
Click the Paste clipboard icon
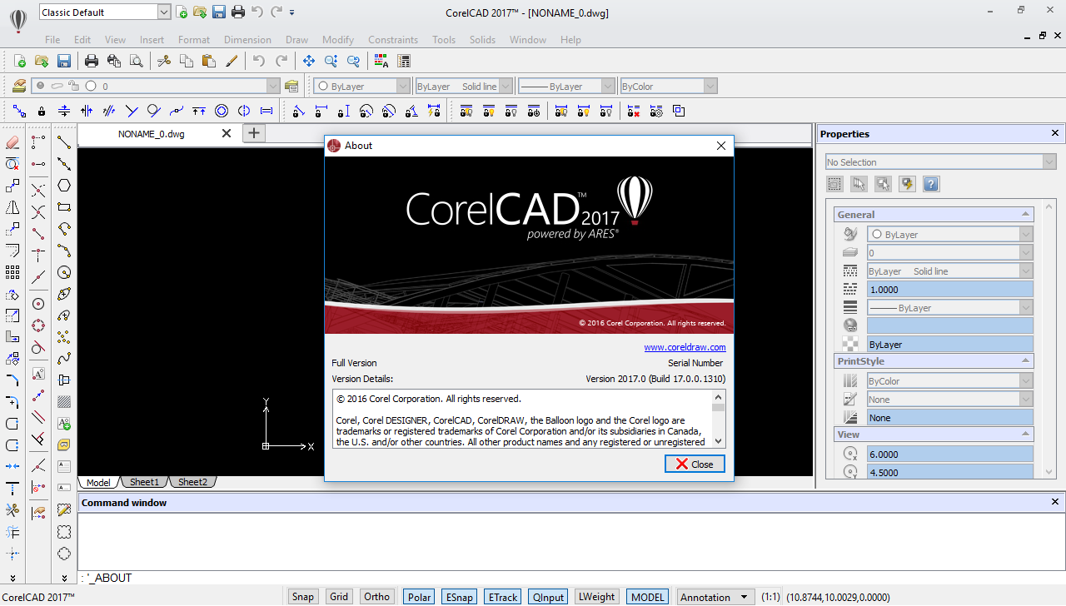[209, 61]
